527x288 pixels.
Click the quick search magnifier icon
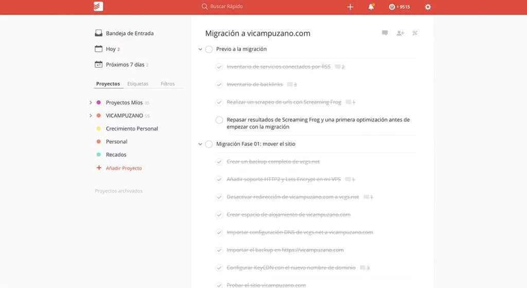click(204, 6)
